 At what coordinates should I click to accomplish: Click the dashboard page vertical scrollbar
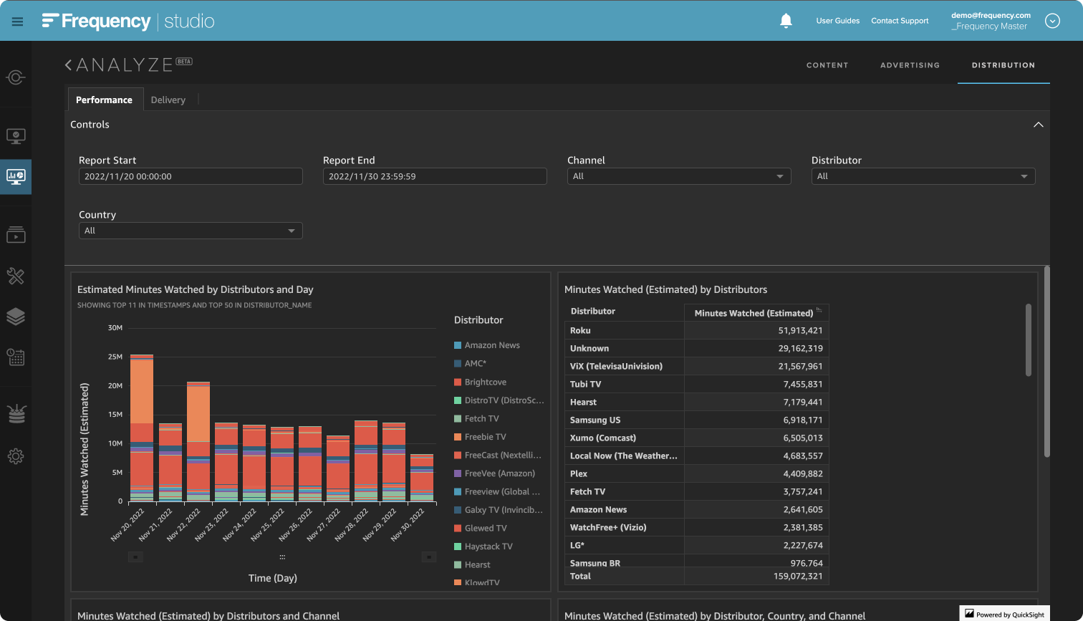(x=1047, y=362)
